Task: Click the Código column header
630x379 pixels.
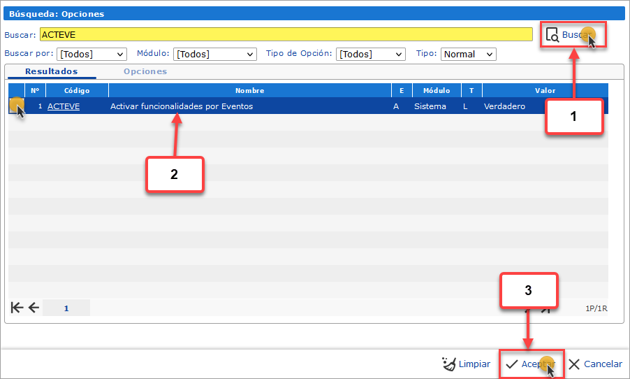Action: [77, 90]
